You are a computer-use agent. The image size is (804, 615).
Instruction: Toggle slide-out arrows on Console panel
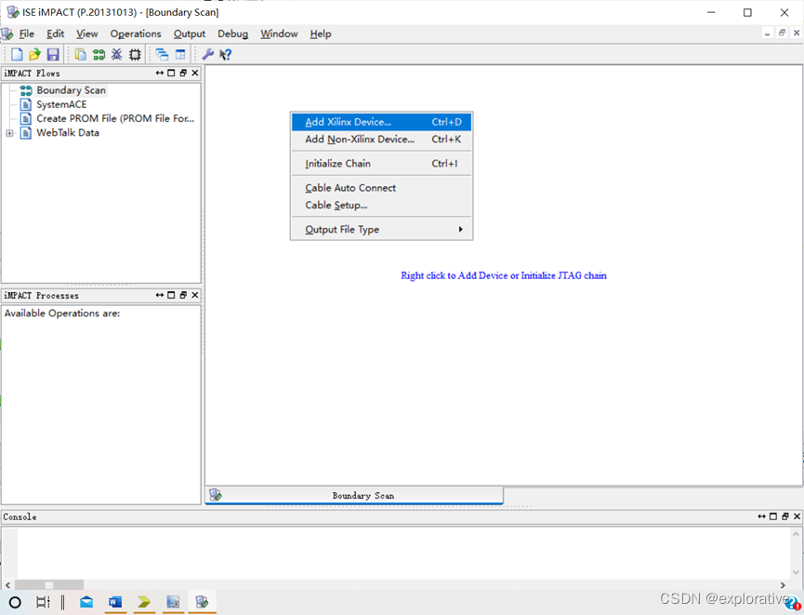coord(761,516)
